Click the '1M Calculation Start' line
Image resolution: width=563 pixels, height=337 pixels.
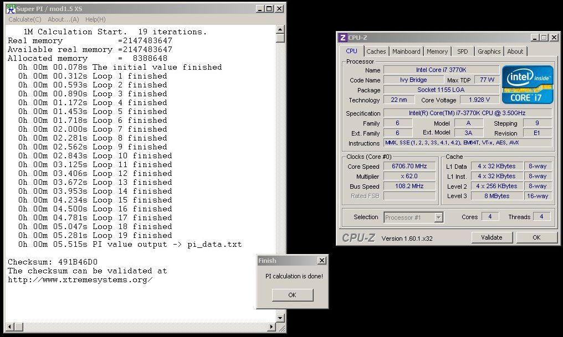(115, 32)
